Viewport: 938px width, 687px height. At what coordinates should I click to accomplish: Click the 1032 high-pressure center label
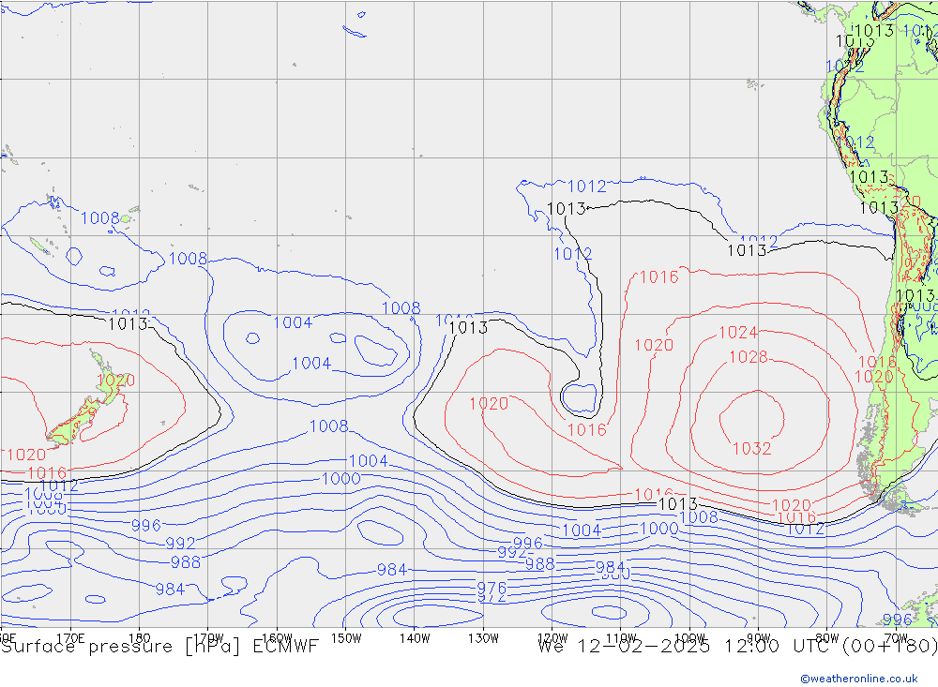coord(752,448)
